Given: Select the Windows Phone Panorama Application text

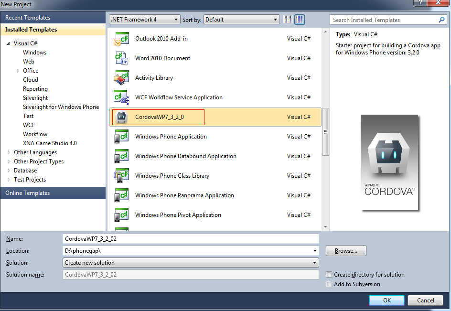Looking at the screenshot, I should (184, 195).
